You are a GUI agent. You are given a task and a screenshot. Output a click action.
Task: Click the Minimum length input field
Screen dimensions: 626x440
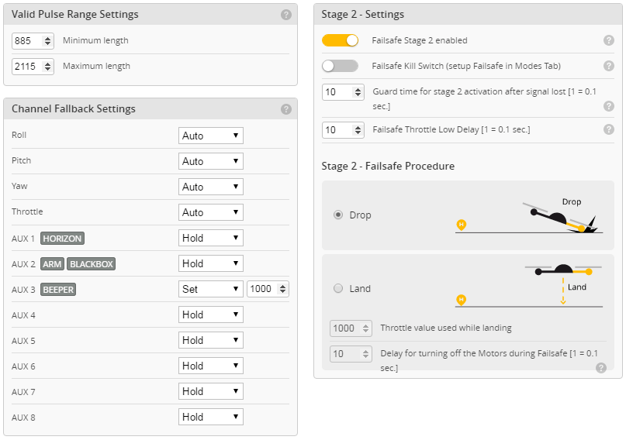[28, 40]
